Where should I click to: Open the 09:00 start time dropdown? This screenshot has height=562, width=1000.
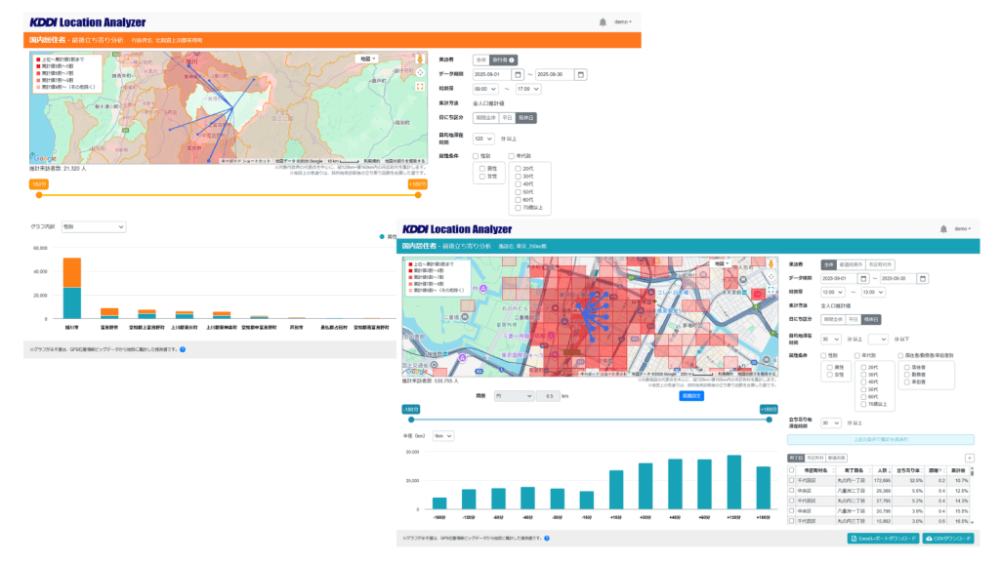(485, 89)
